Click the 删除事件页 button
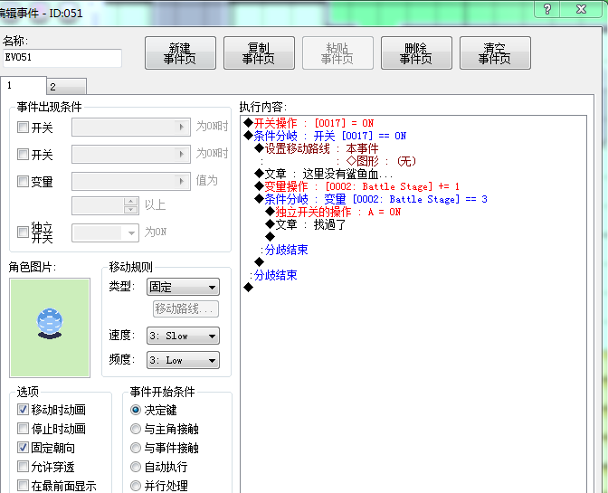This screenshot has width=608, height=493. pyautogui.click(x=416, y=53)
